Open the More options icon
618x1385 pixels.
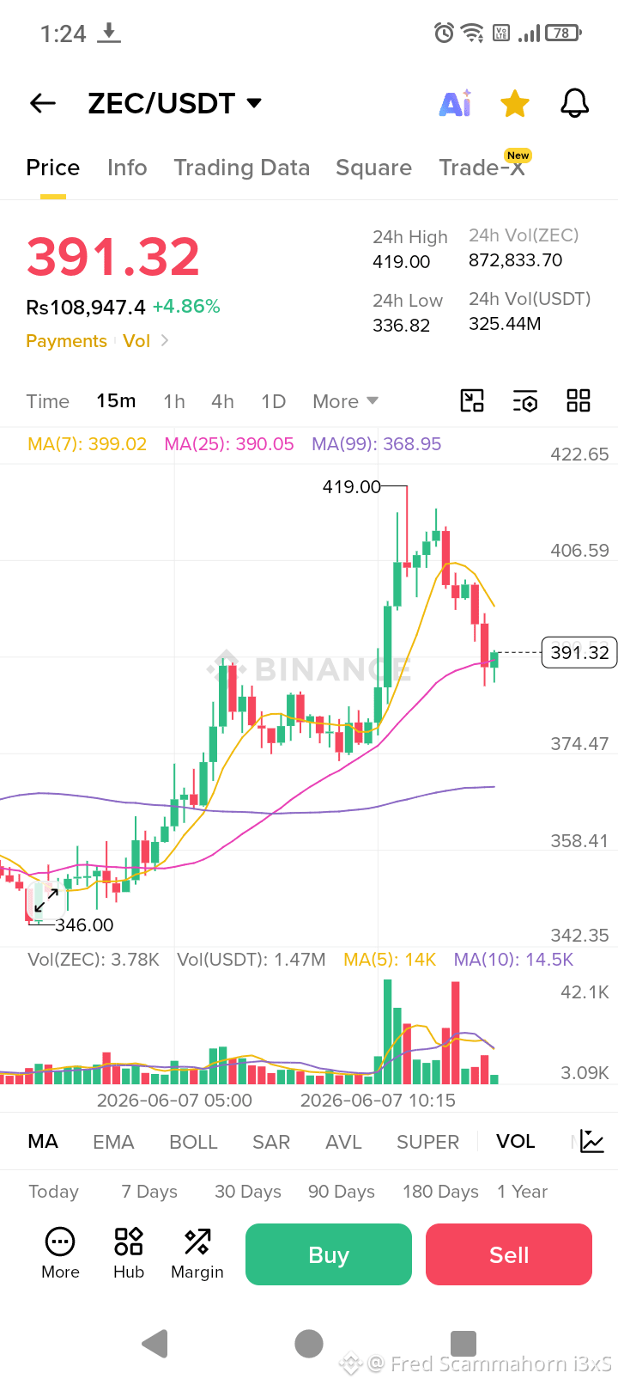[60, 1254]
